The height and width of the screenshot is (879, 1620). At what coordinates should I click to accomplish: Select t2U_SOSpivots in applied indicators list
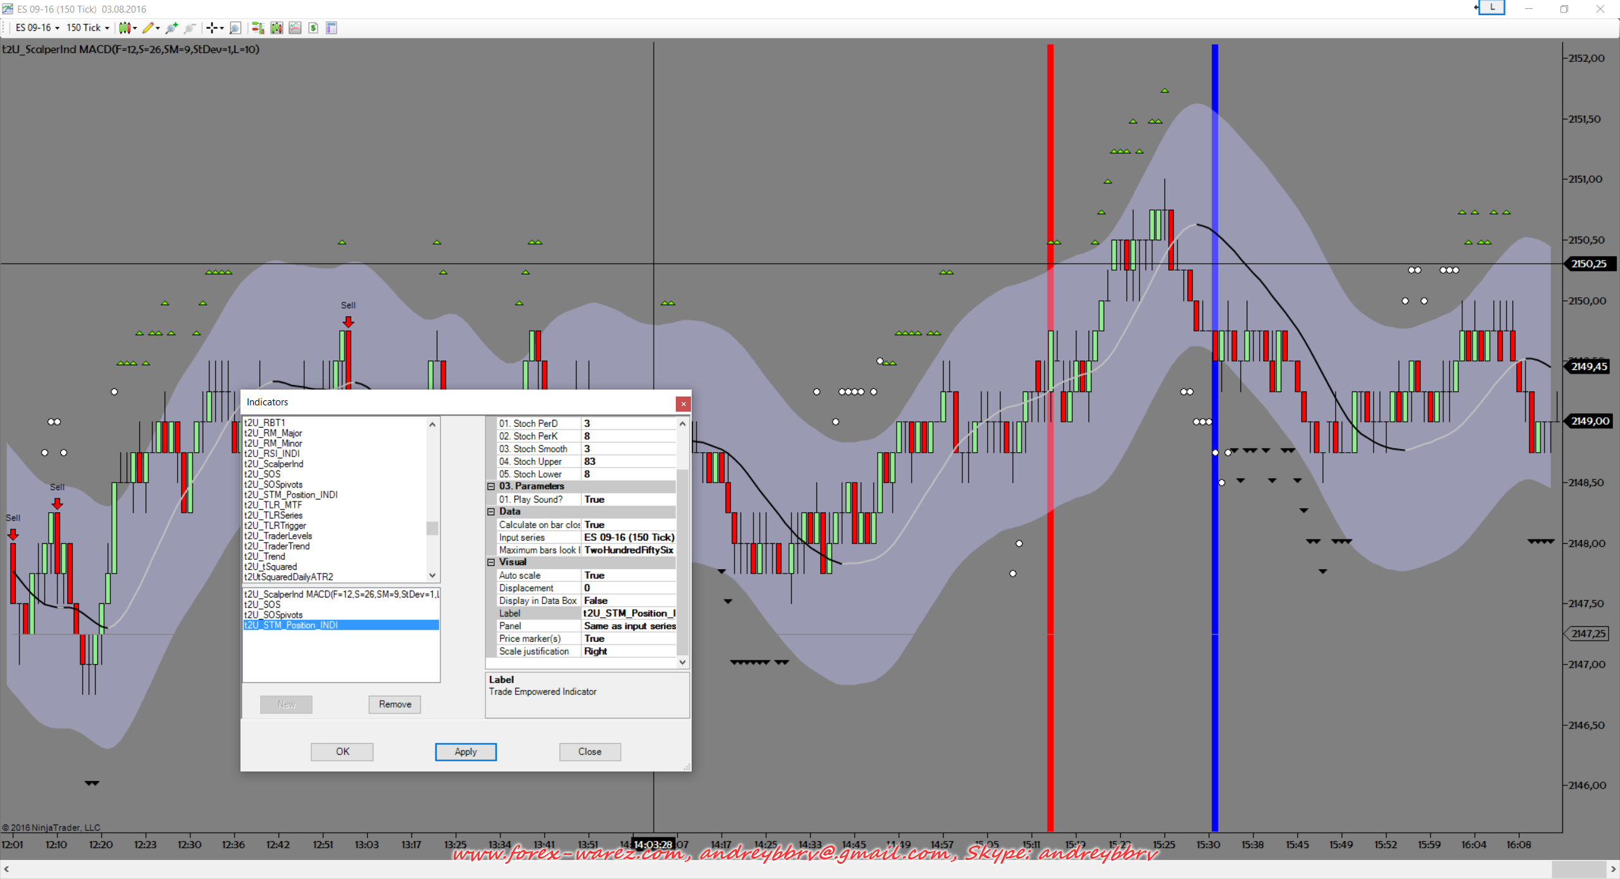[273, 615]
